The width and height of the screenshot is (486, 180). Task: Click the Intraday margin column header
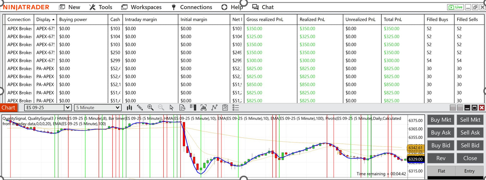(150, 19)
